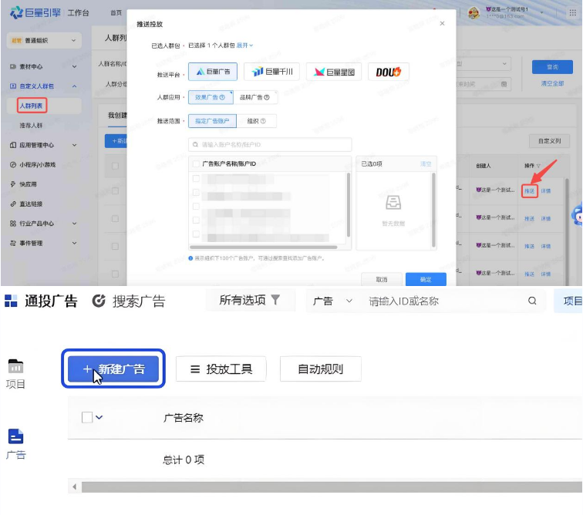This screenshot has height=515, width=583.
Task: Select the 巨量千川 push platform
Action: tap(271, 72)
